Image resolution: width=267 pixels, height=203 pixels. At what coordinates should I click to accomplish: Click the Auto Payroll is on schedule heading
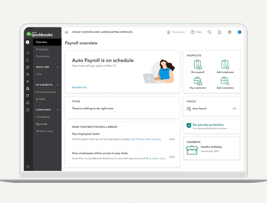coord(103,60)
